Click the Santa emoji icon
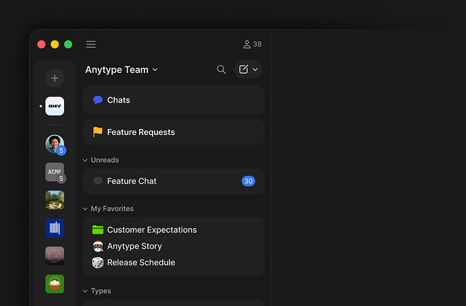This screenshot has width=466, height=306. (x=97, y=247)
